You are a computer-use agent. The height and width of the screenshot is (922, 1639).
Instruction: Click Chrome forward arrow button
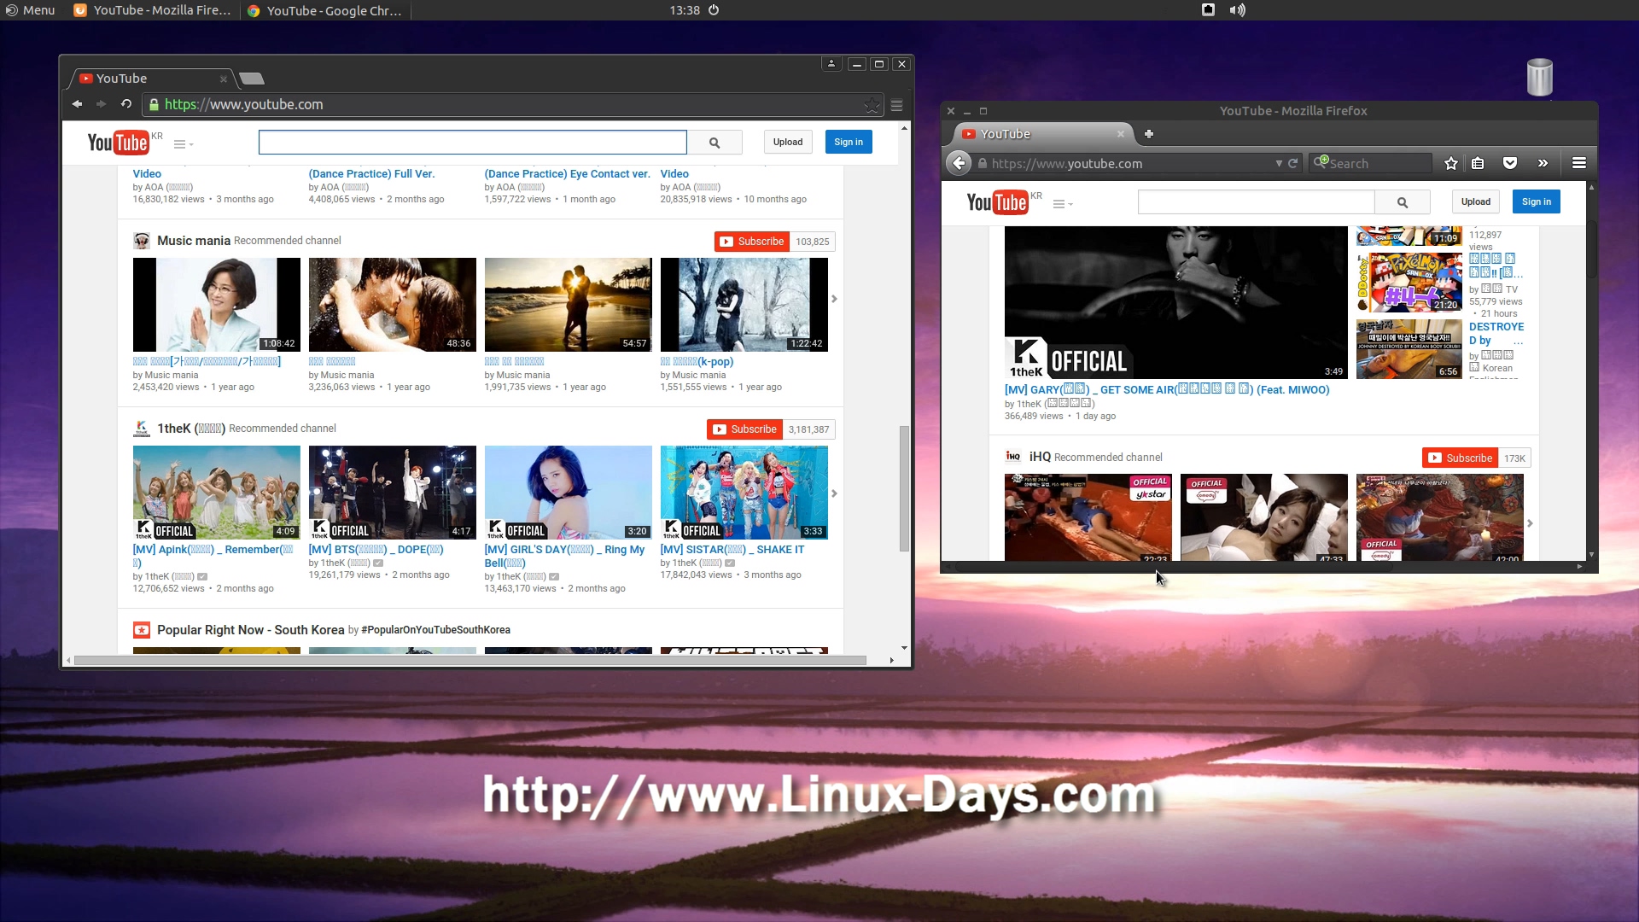coord(102,104)
